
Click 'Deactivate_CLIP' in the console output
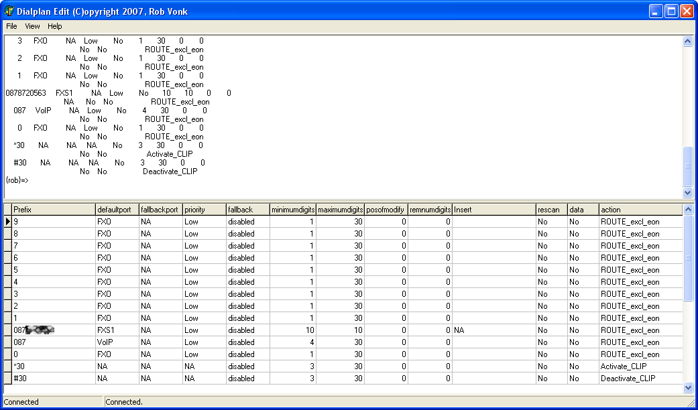(x=170, y=172)
